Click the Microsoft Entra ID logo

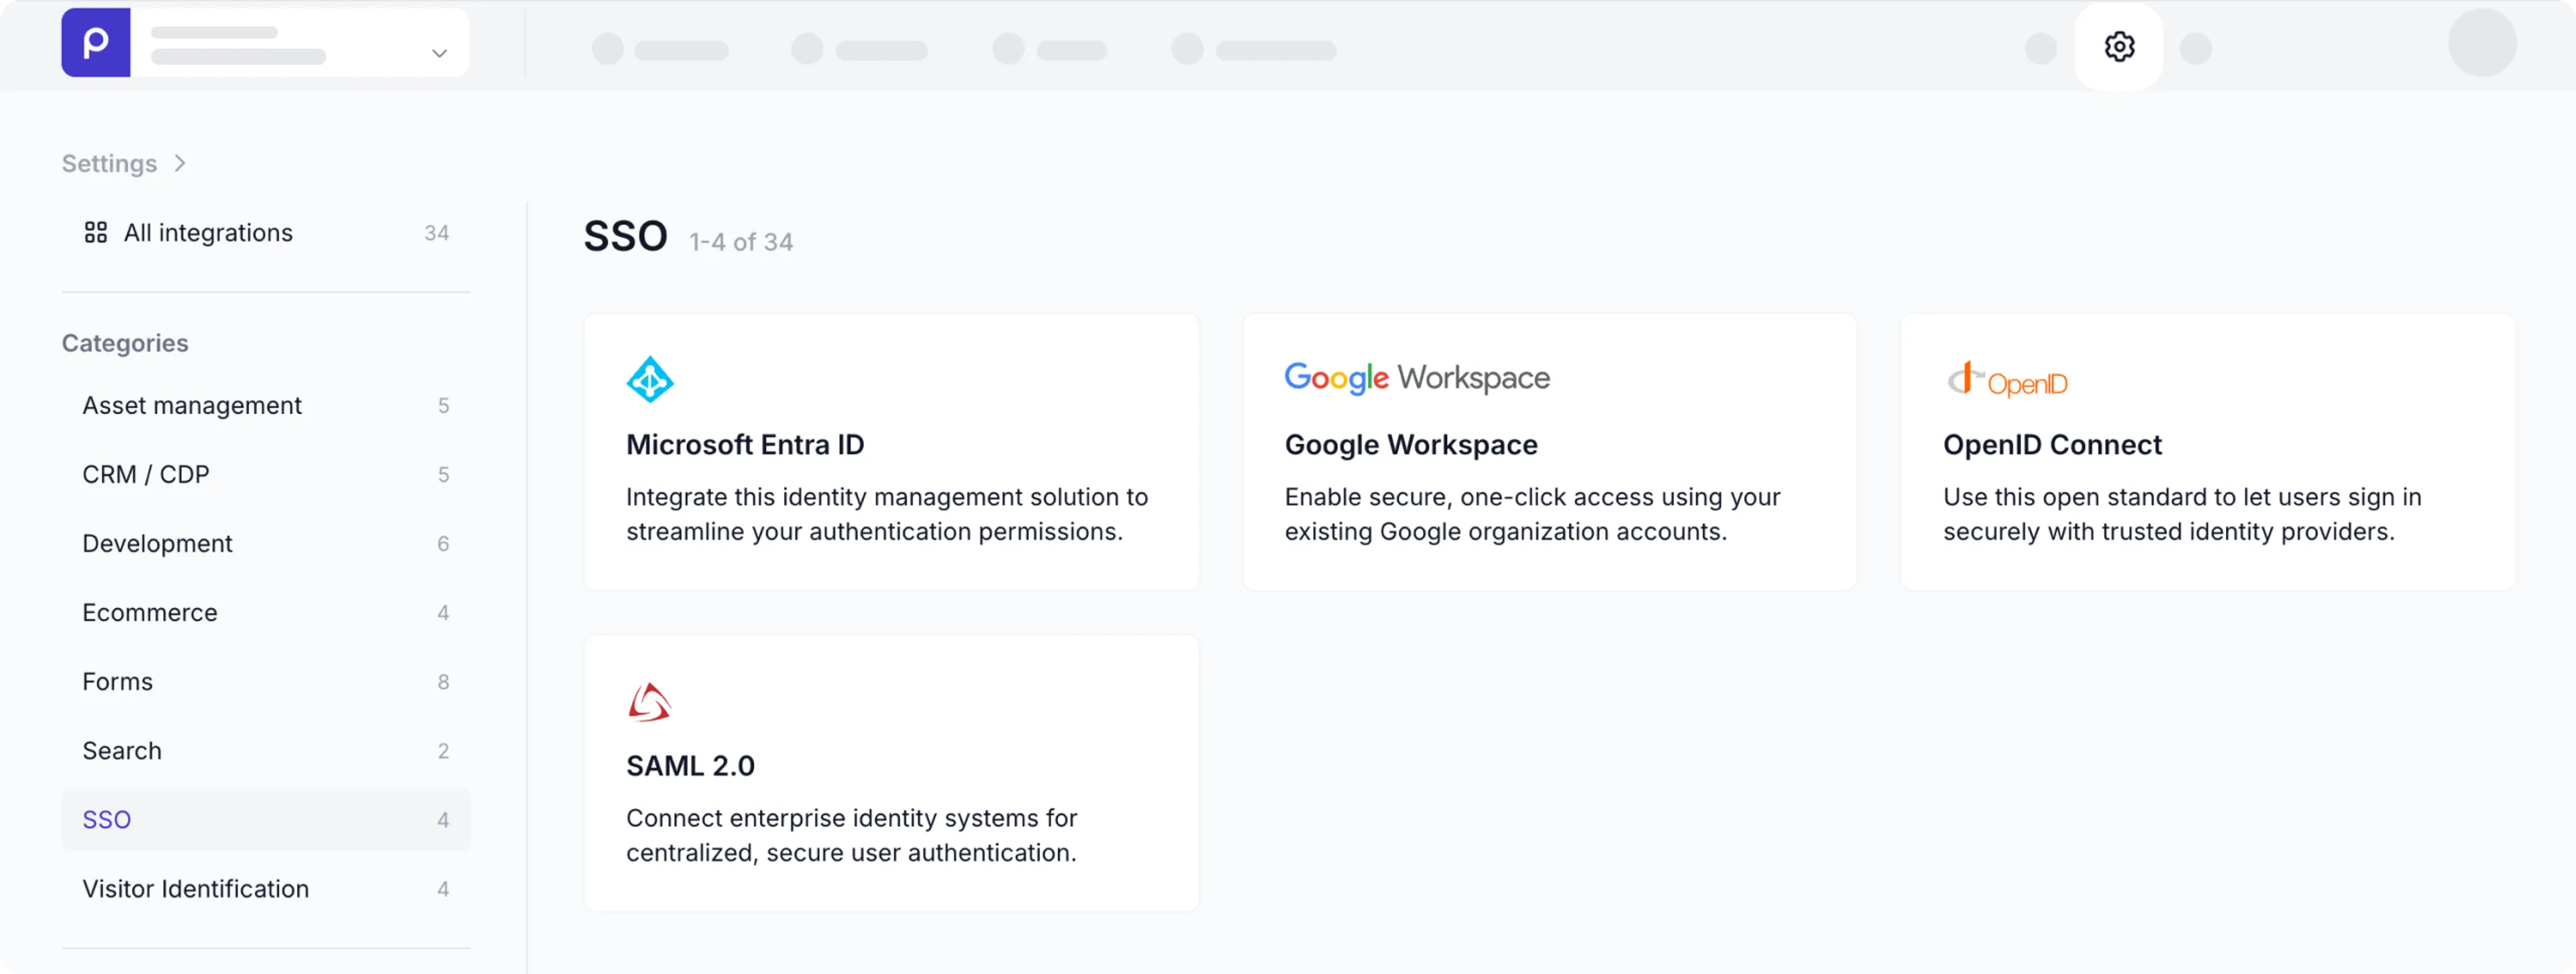[650, 379]
